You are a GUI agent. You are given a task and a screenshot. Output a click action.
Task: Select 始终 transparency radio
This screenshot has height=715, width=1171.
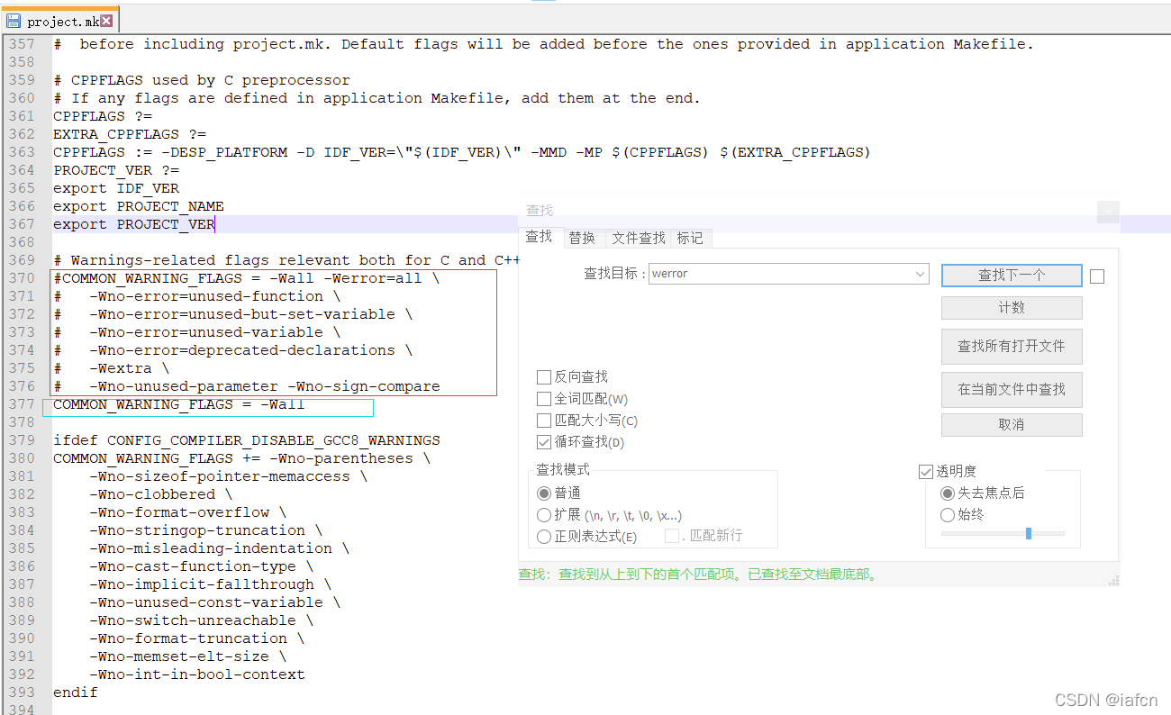[947, 515]
